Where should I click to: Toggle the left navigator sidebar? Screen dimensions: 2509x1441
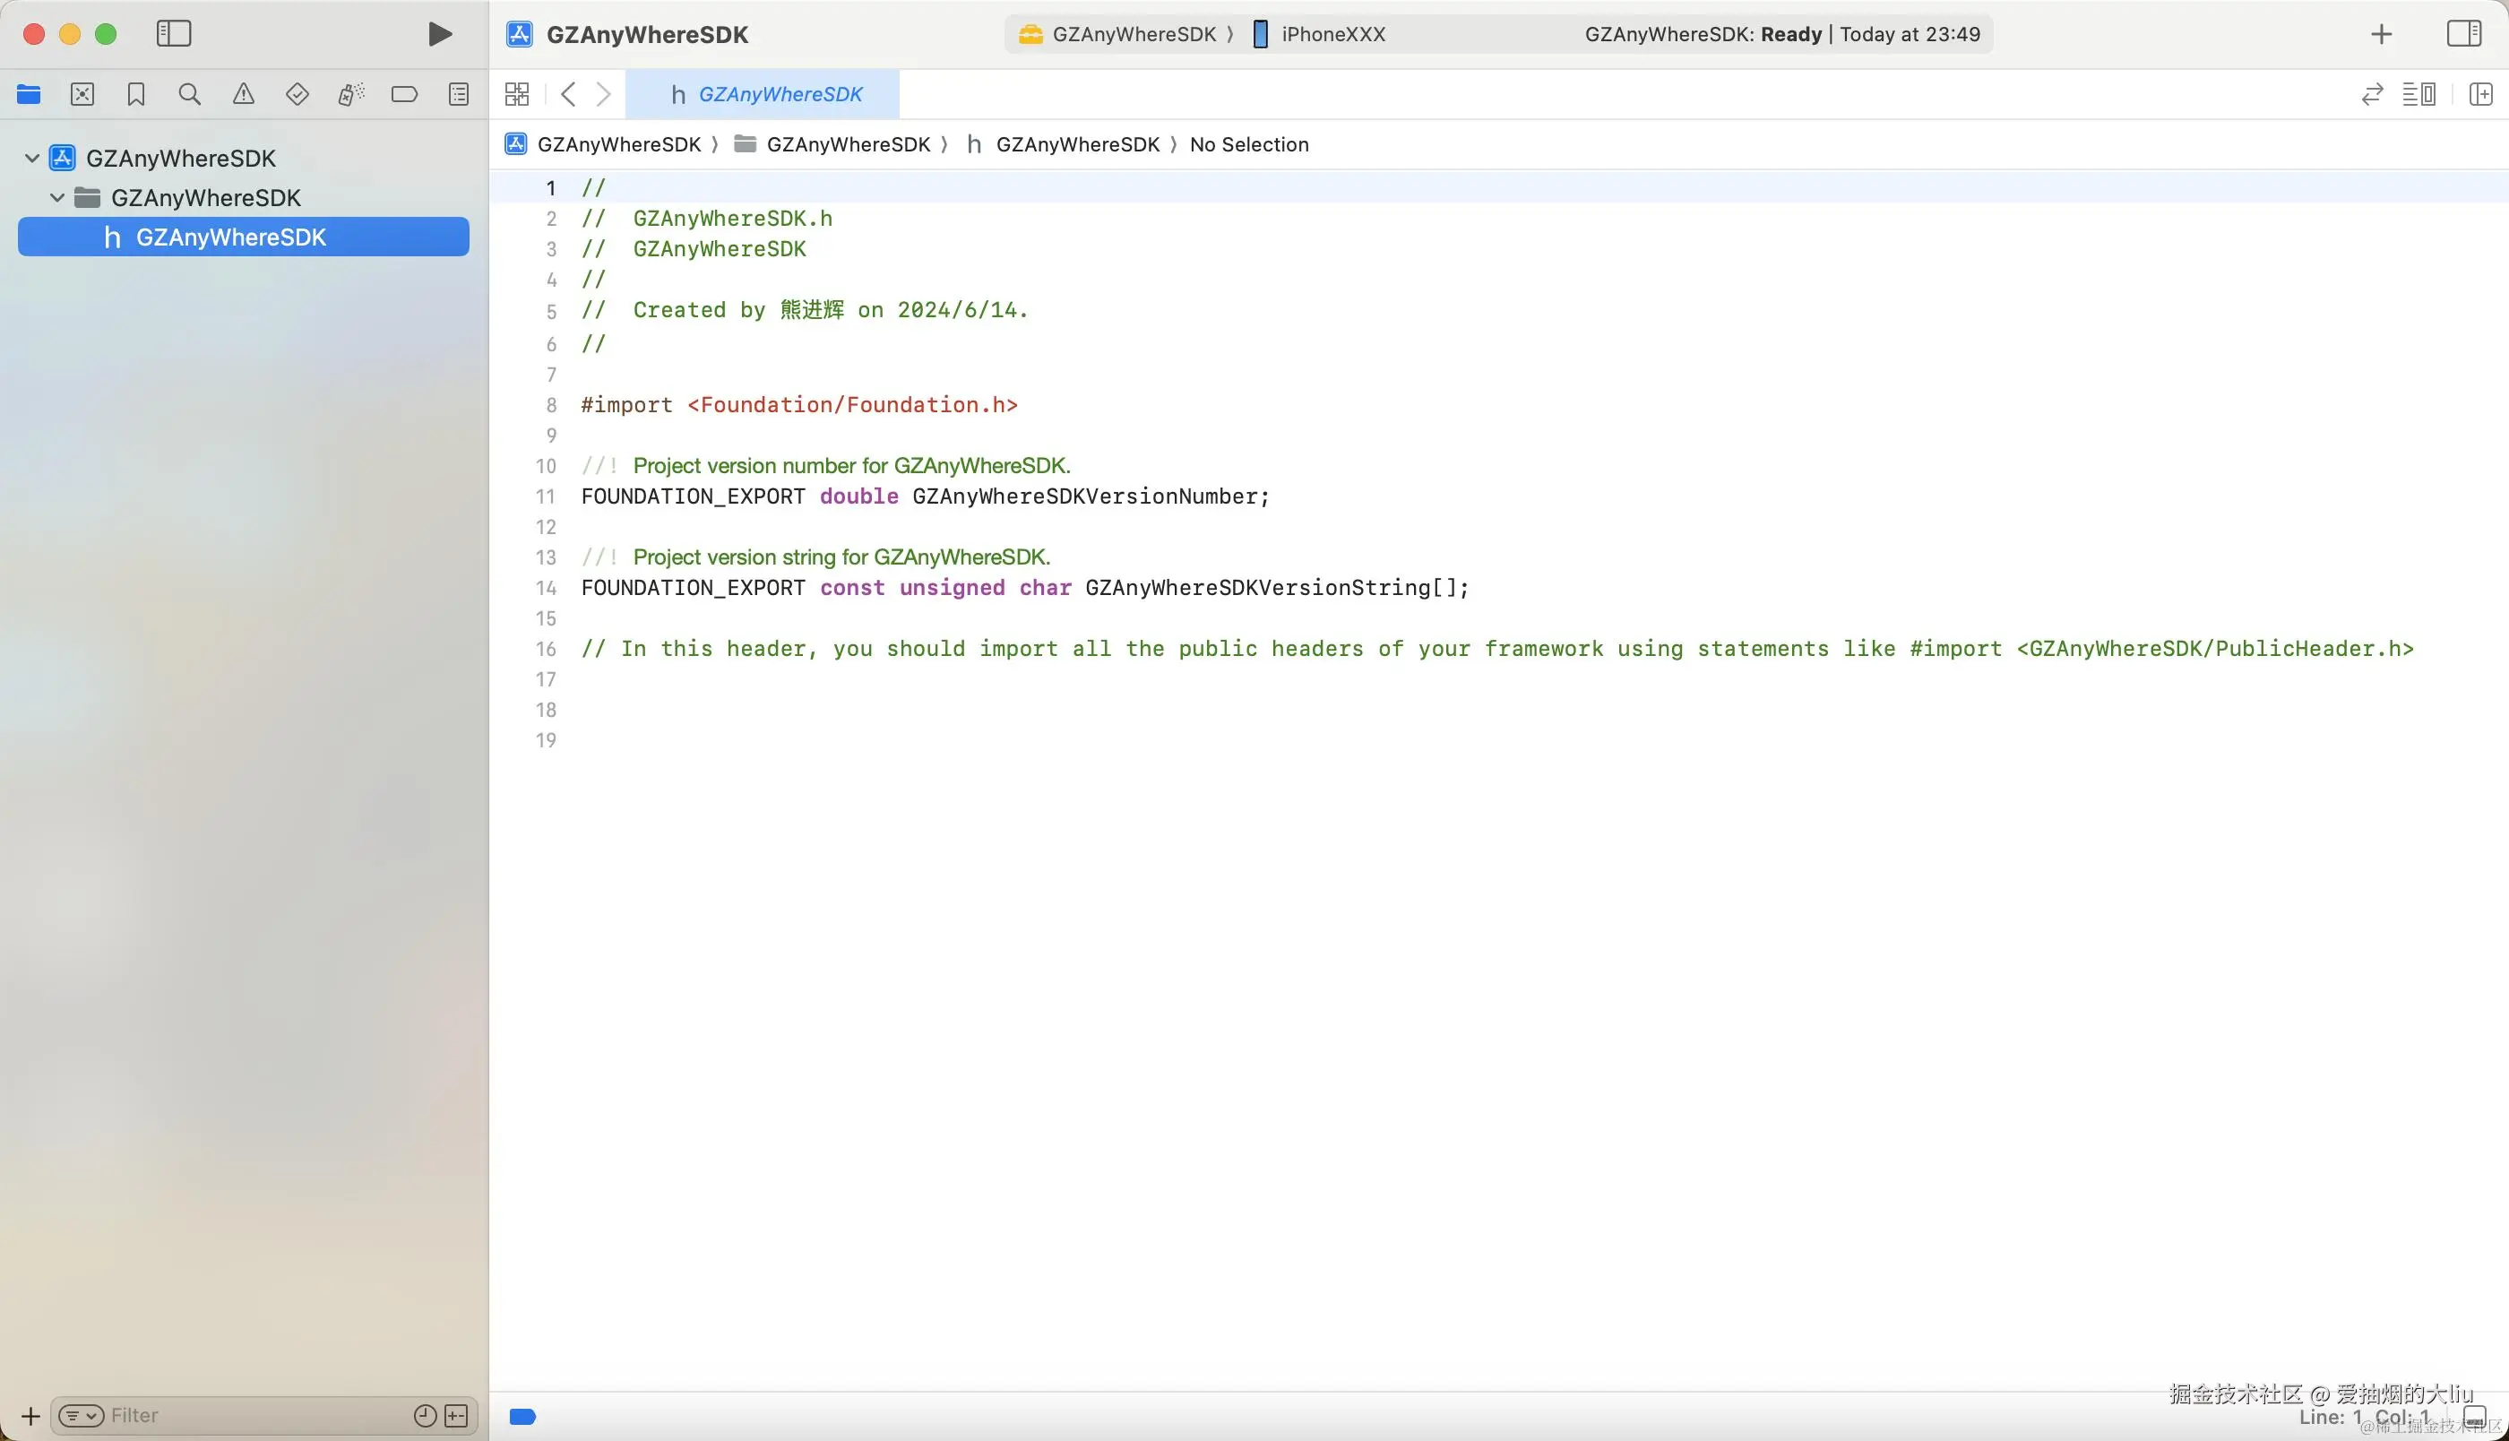point(174,34)
